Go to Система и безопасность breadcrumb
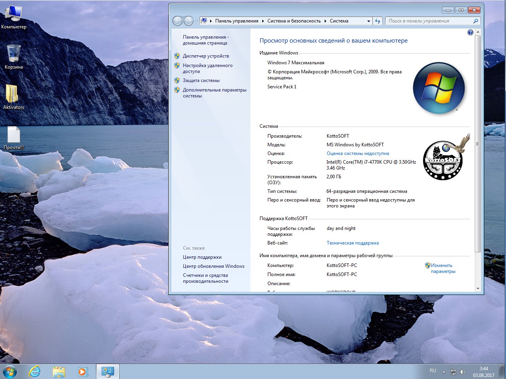The height and width of the screenshot is (379, 506). (x=294, y=21)
